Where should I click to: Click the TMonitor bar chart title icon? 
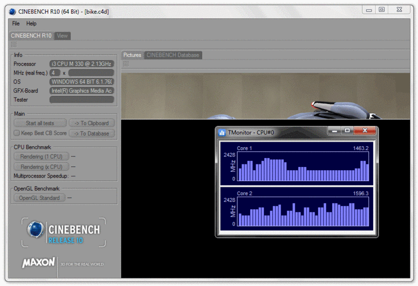(222, 133)
